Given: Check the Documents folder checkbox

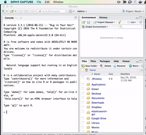Looking at the screenshot, I should coord(83,98).
